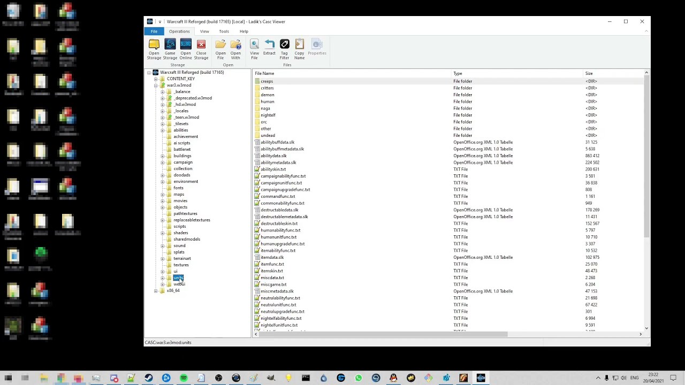685x385 pixels.
Task: Switch to the Tools ribbon tab
Action: click(x=224, y=32)
